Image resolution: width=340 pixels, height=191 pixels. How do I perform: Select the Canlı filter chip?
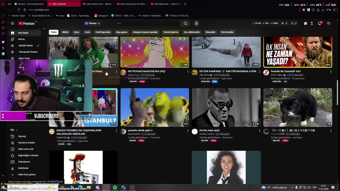pyautogui.click(x=87, y=32)
